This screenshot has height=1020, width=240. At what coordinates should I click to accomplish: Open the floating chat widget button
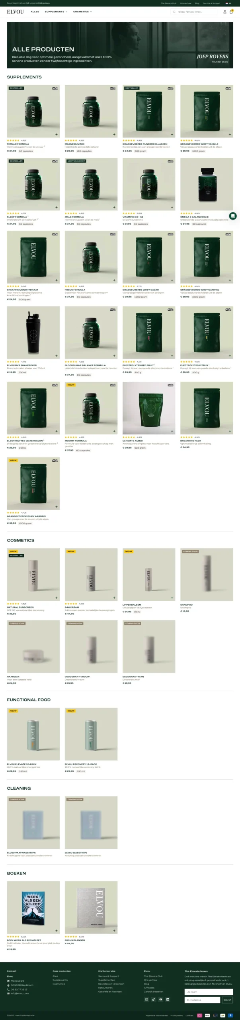pos(233,216)
